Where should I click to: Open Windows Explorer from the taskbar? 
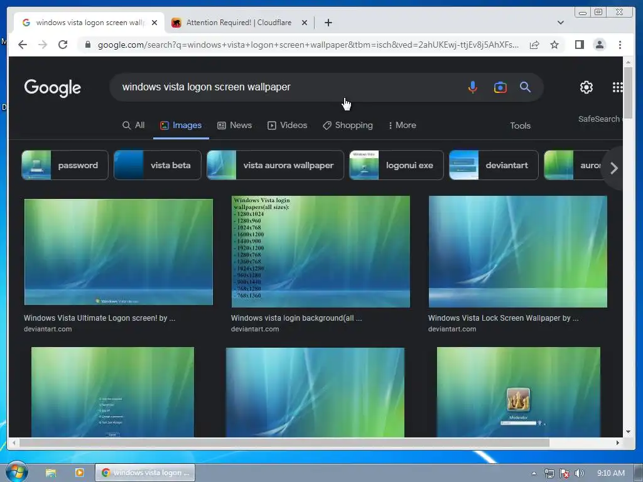tap(51, 473)
